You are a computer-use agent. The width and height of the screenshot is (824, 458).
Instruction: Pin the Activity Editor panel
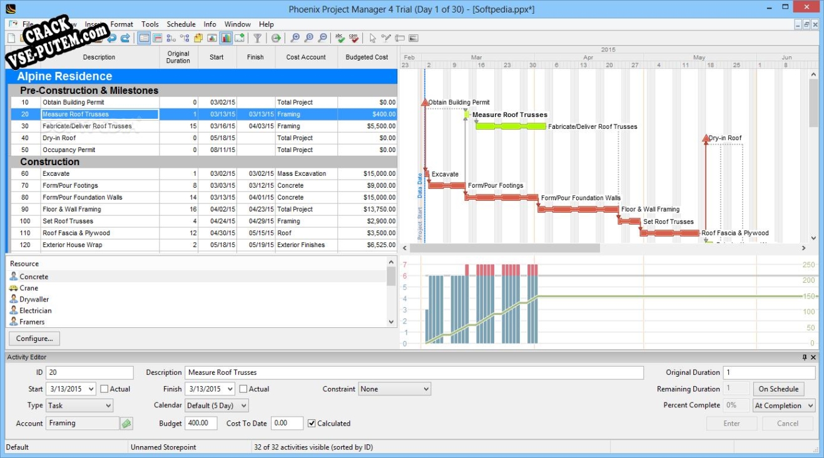coord(805,357)
